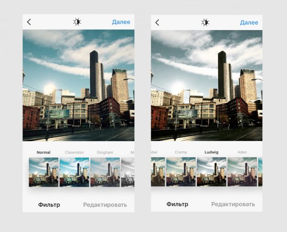
Task: Select Normal filter thumbnail
Action: click(x=44, y=172)
